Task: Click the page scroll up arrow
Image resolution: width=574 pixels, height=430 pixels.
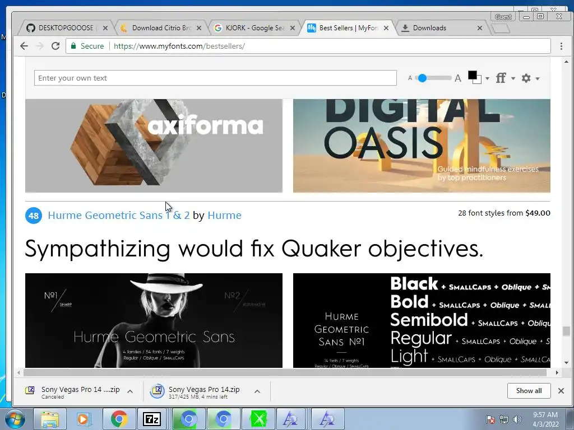Action: pyautogui.click(x=566, y=62)
